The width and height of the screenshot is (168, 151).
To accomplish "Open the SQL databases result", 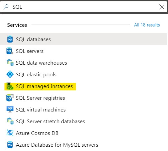I will [83, 39].
